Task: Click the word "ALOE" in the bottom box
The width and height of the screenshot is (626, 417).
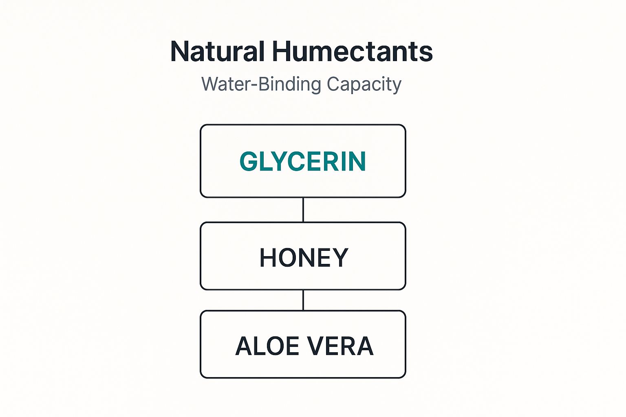Action: 267,346
